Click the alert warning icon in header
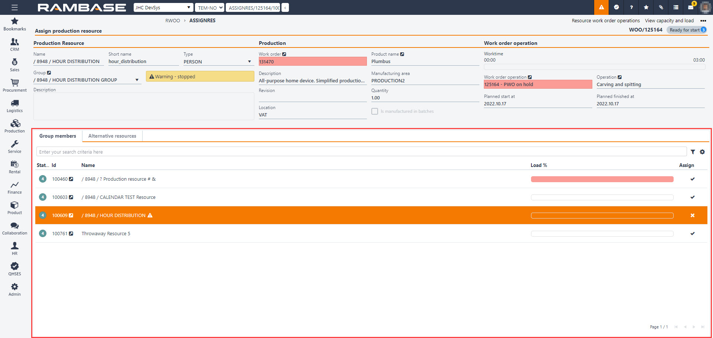The height and width of the screenshot is (338, 713). 601,7
